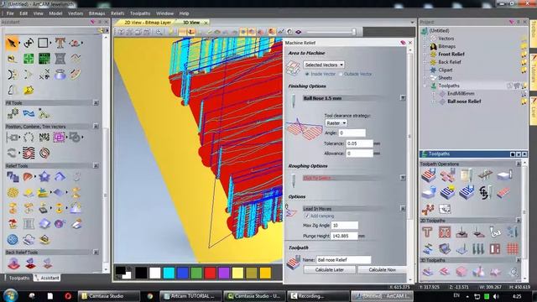The height and width of the screenshot is (302, 537).
Task: Select the Create Rectangle tool
Action: [x=43, y=43]
